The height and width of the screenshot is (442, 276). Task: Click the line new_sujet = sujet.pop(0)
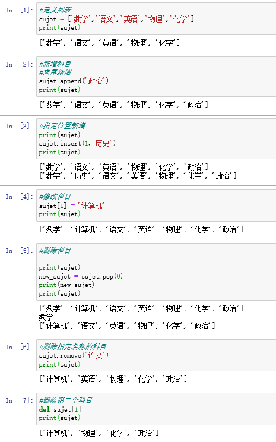[x=81, y=276]
